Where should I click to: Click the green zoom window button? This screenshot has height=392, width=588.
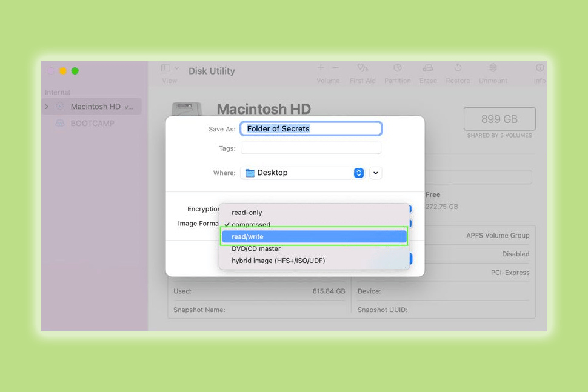(x=75, y=71)
